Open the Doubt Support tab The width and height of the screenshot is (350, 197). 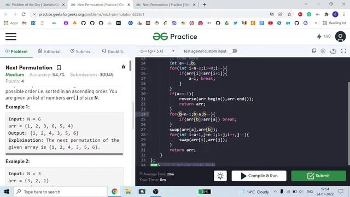(x=114, y=51)
